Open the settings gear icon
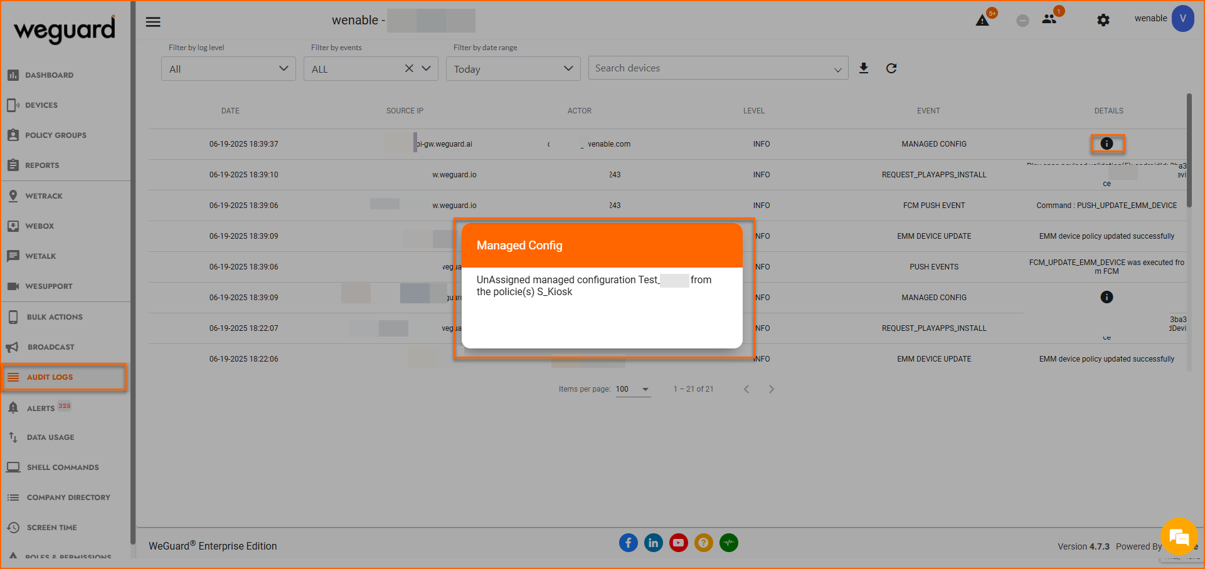 [1103, 20]
